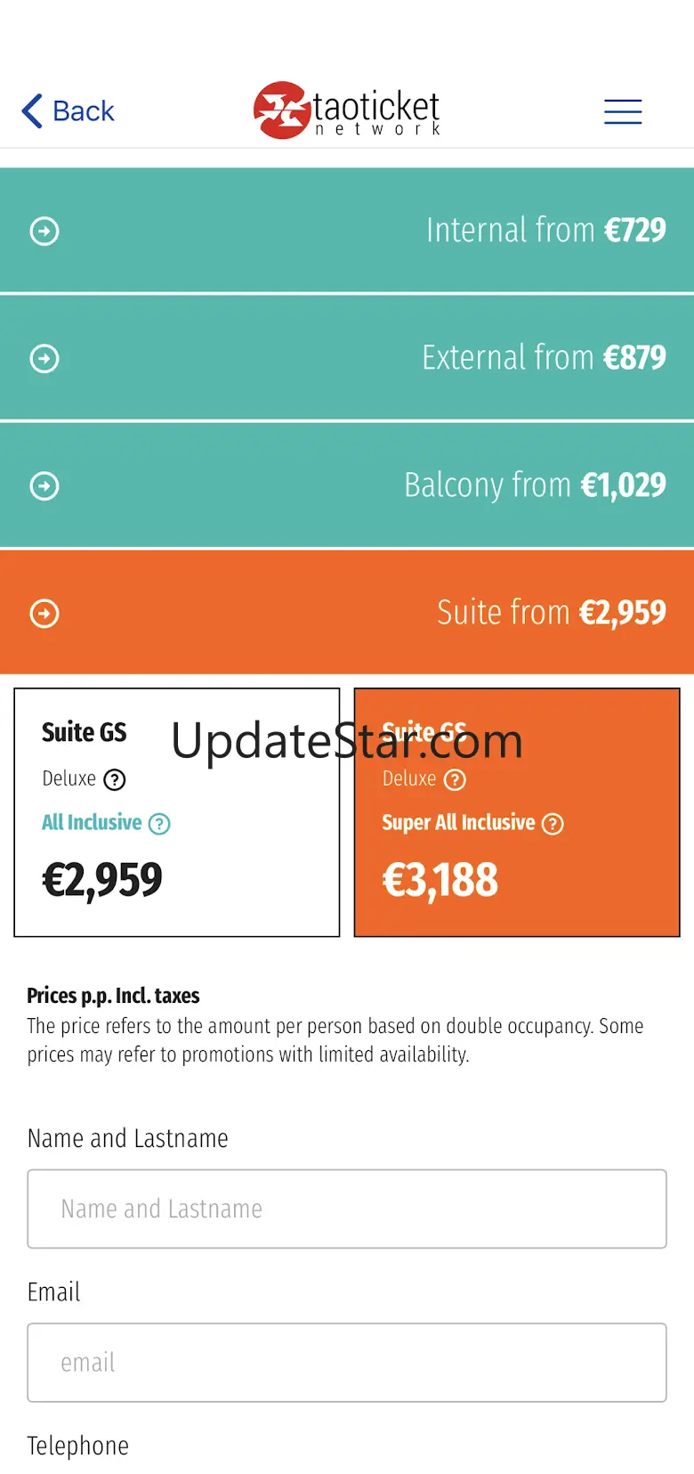Click the Back chevron arrow
The width and height of the screenshot is (694, 1474).
[x=32, y=111]
